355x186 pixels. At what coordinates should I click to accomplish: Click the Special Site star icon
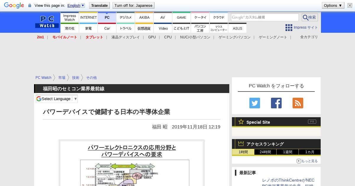(x=241, y=122)
